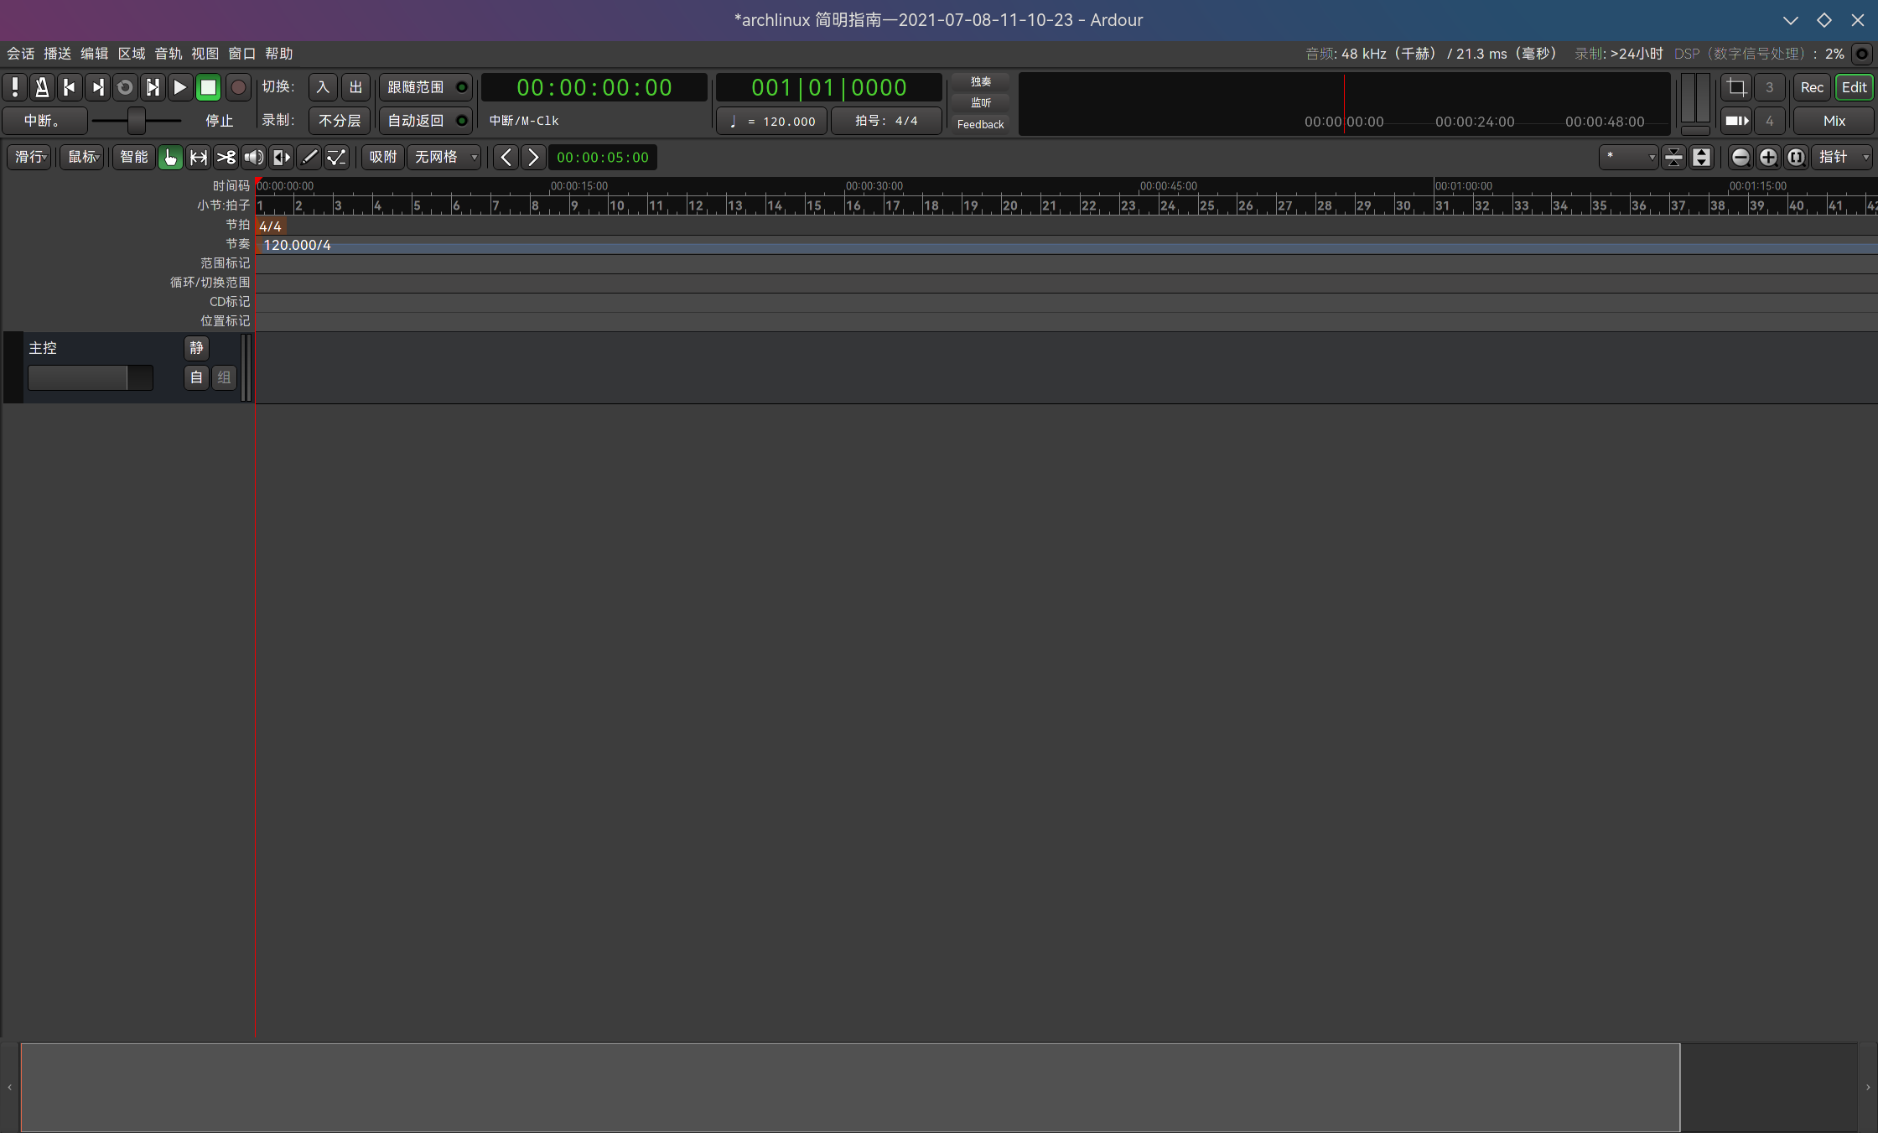This screenshot has height=1133, width=1878.
Task: Expand the 指针 zoom focus dropdown
Action: [x=1841, y=158]
